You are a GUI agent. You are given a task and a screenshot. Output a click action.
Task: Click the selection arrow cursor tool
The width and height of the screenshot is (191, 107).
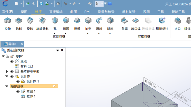click(x=97, y=4)
